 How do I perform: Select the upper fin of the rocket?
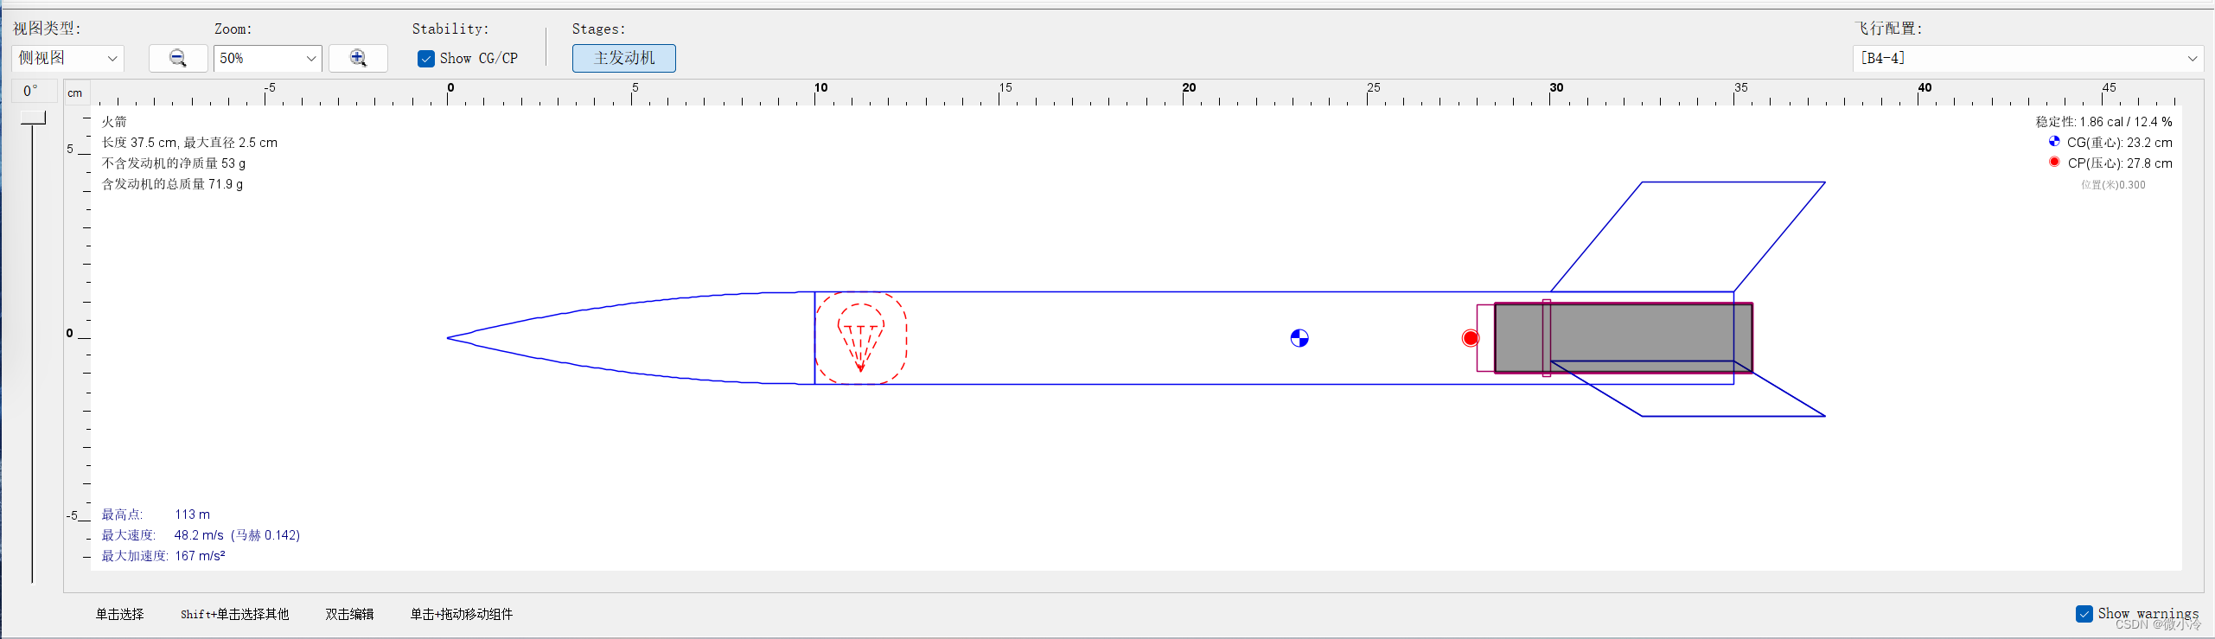pos(1688,236)
